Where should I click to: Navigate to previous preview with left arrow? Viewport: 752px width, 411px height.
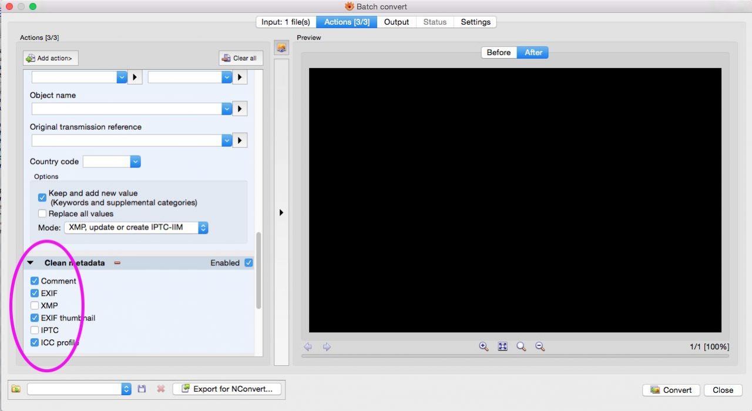click(308, 347)
